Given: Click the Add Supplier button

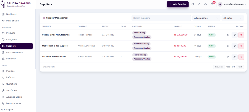Looking at the screenshot, I should click(x=178, y=4).
